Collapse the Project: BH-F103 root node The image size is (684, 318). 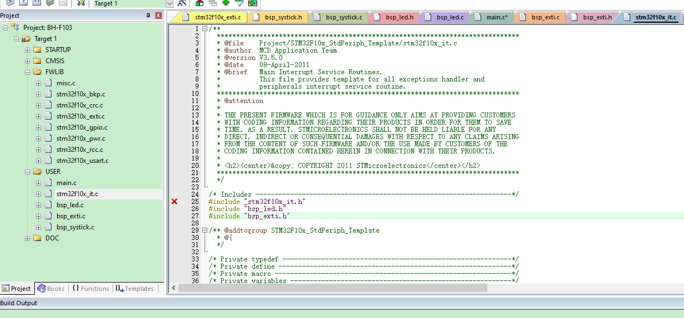pos(5,28)
